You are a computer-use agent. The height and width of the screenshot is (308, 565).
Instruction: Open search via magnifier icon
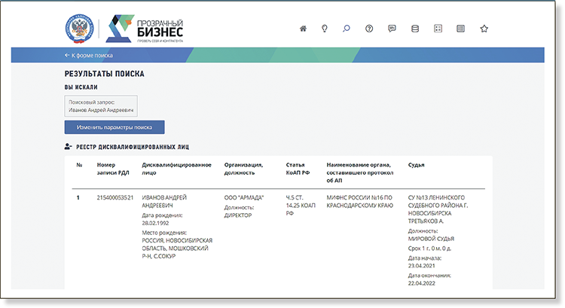click(x=347, y=29)
